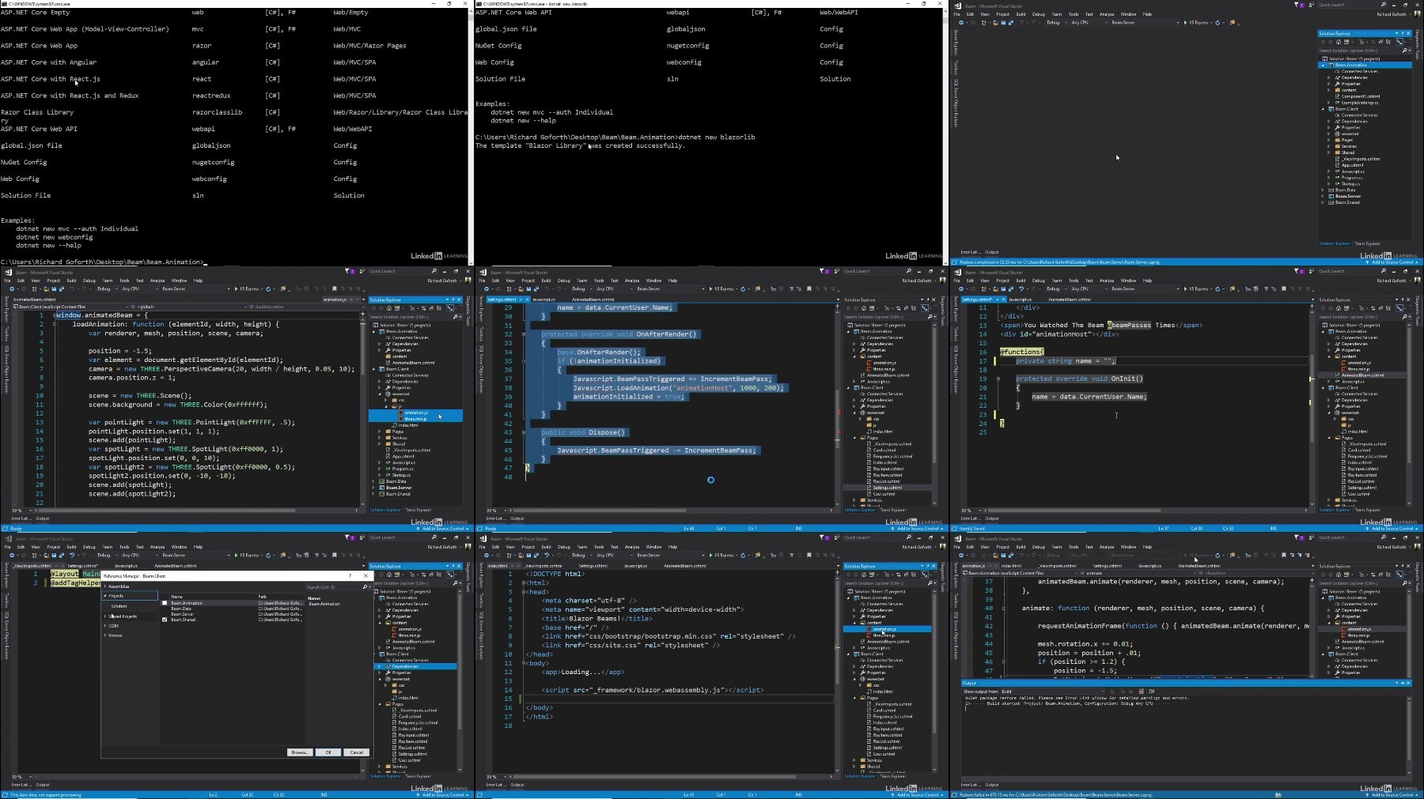Select the Beam.Data row in Reference Manager
The width and height of the screenshot is (1424, 799).
pos(233,609)
